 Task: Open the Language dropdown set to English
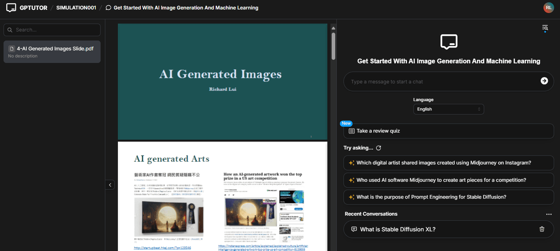(448, 109)
